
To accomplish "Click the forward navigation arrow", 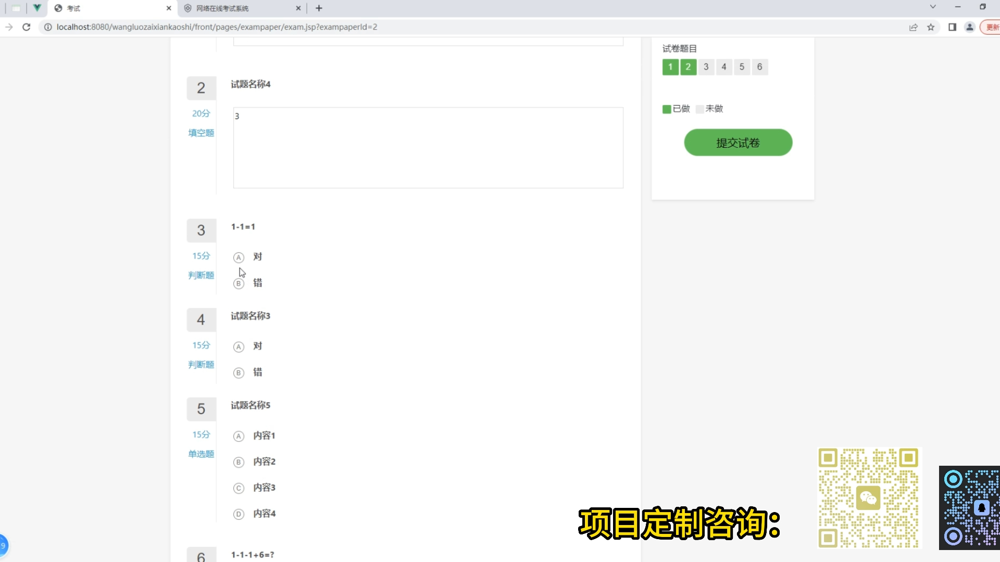I will pyautogui.click(x=9, y=27).
